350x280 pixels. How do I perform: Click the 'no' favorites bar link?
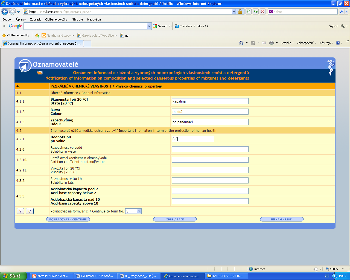click(124, 36)
